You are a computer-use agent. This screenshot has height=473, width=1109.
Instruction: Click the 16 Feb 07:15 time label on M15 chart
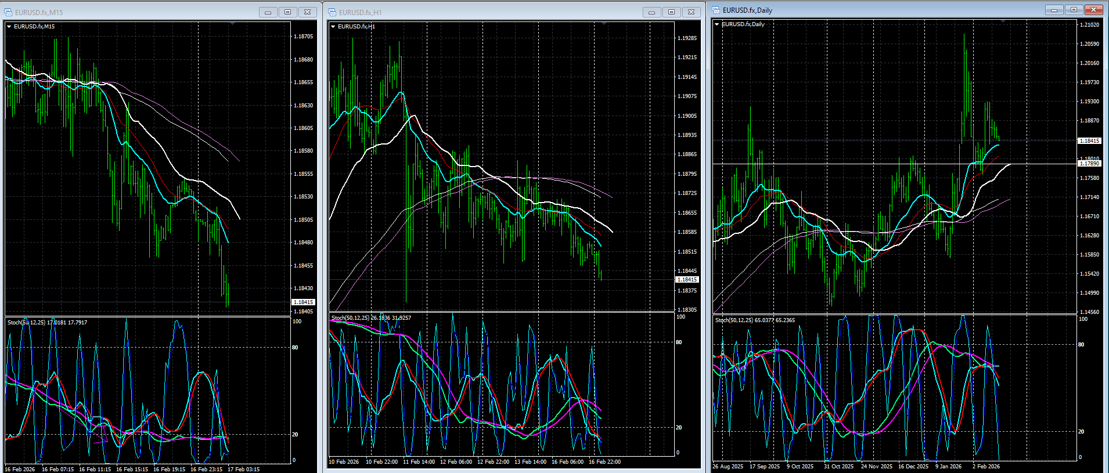click(58, 469)
